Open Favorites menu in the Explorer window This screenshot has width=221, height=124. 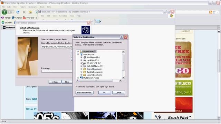tap(63, 16)
